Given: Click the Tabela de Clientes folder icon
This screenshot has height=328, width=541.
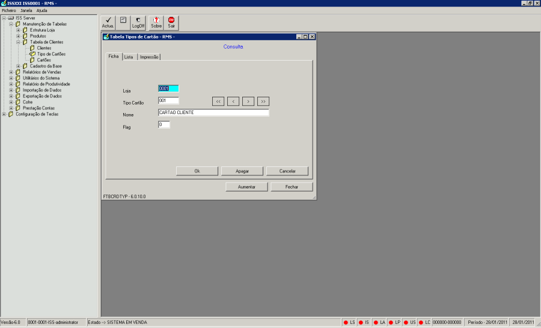Looking at the screenshot, I should [x=25, y=42].
